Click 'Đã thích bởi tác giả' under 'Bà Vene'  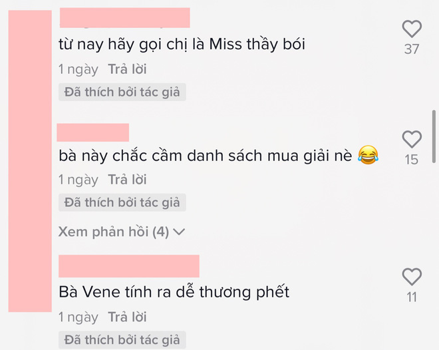tap(122, 340)
